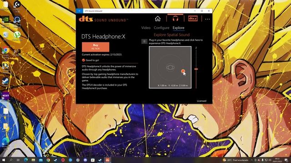The image size is (291, 163).
Task: Open the Mail app from the taskbar
Action: tap(40, 160)
